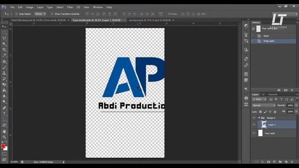This screenshot has width=299, height=168.
Task: Create new document from current state
Action: click(279, 90)
